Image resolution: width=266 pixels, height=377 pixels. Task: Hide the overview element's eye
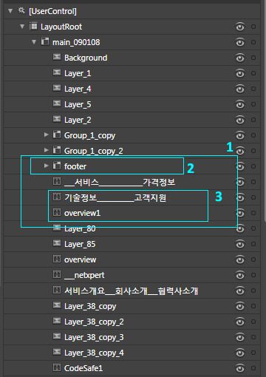(x=240, y=259)
